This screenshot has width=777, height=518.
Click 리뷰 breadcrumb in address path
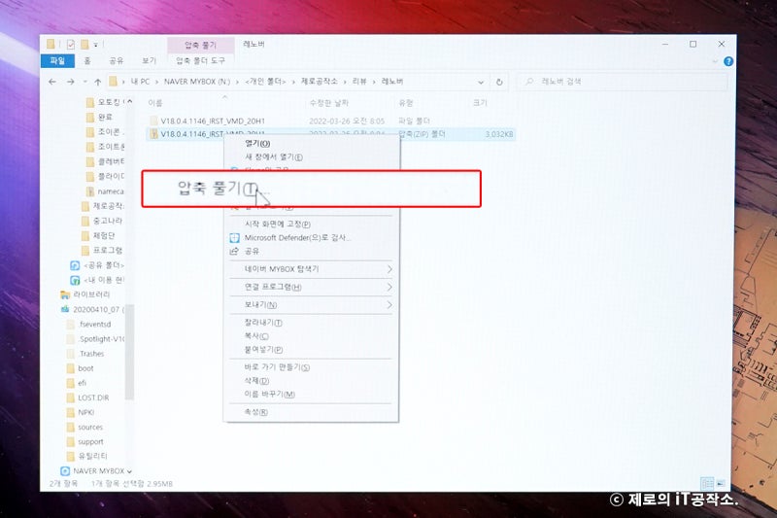[x=359, y=82]
